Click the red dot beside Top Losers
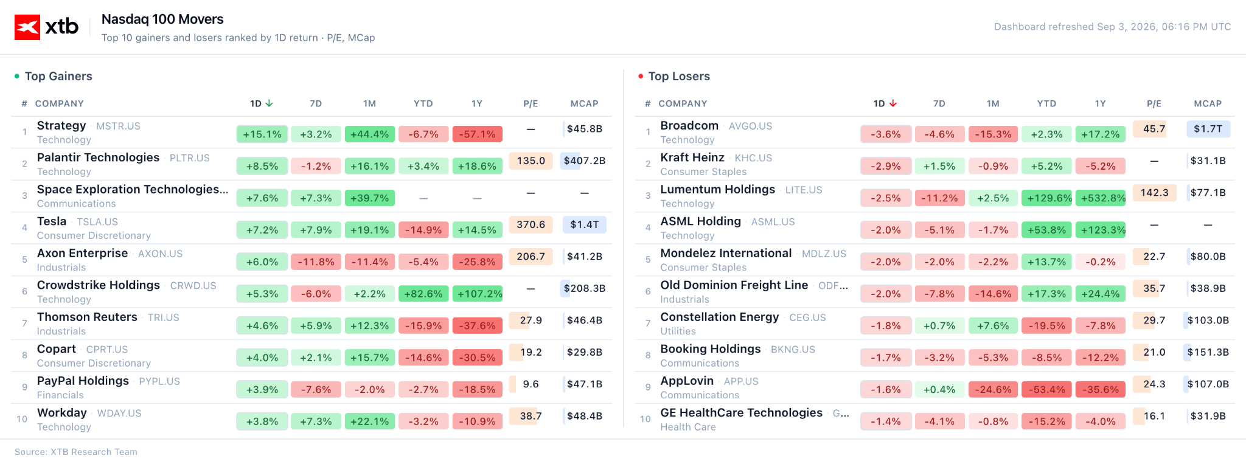1246x464 pixels. click(x=641, y=76)
